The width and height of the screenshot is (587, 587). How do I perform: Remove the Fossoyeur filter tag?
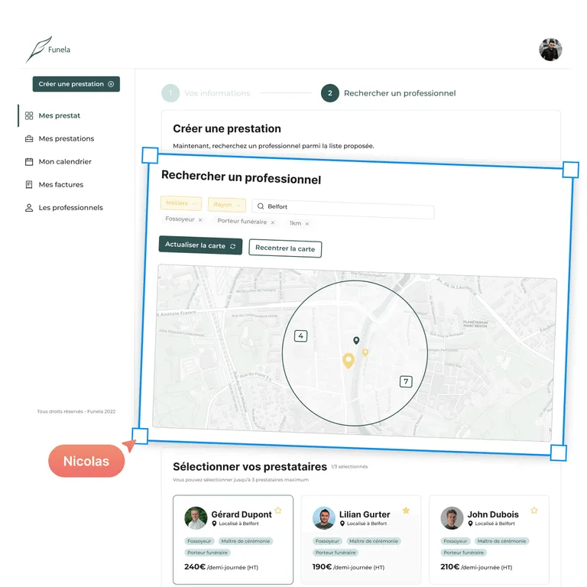(x=200, y=220)
